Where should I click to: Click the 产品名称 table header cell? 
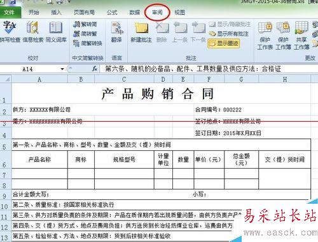click(x=39, y=159)
